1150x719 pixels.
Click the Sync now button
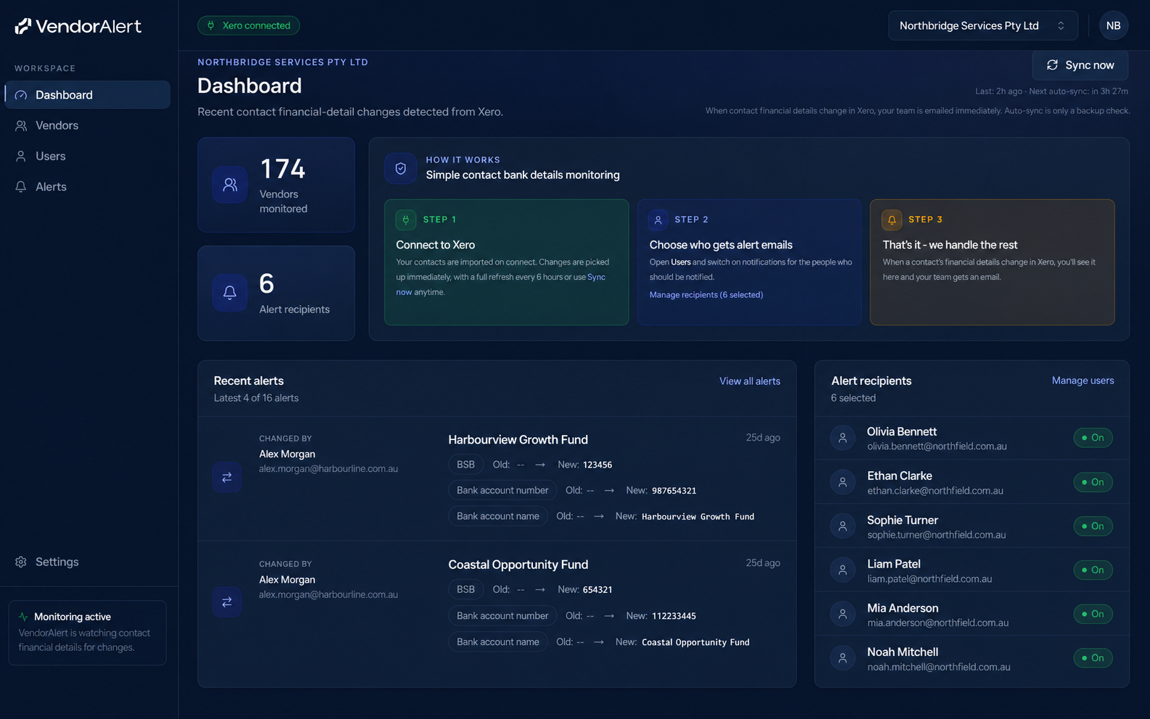pyautogui.click(x=1080, y=65)
